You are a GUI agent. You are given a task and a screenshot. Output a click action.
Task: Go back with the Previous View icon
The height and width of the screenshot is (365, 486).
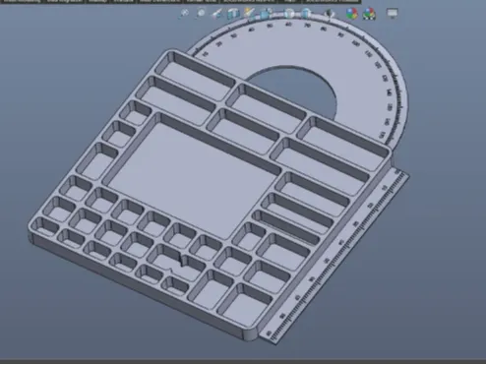click(216, 14)
